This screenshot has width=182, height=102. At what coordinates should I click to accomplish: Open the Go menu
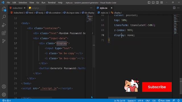click(x=38, y=3)
